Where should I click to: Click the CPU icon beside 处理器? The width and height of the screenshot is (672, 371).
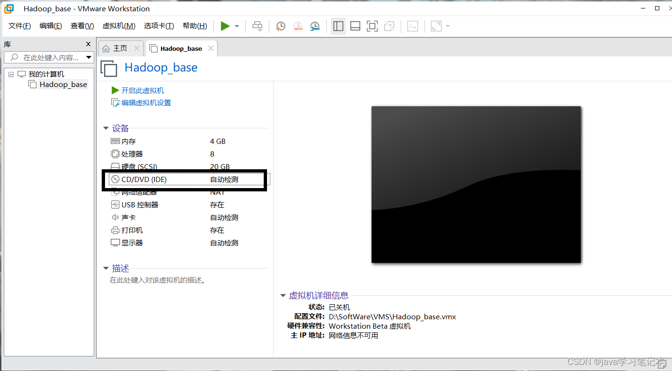[115, 154]
